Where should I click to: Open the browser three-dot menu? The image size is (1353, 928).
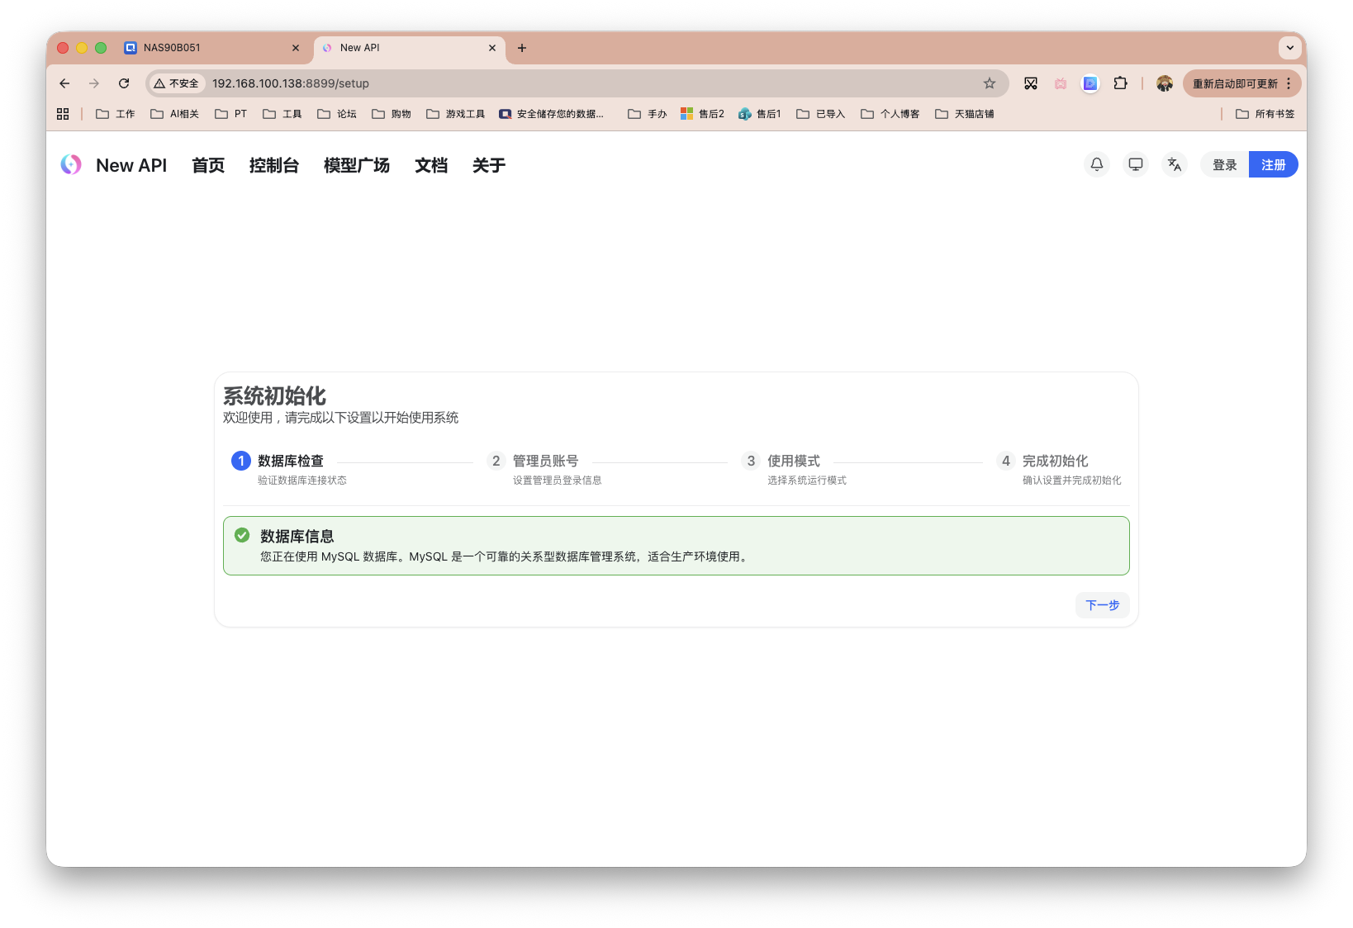(1289, 83)
